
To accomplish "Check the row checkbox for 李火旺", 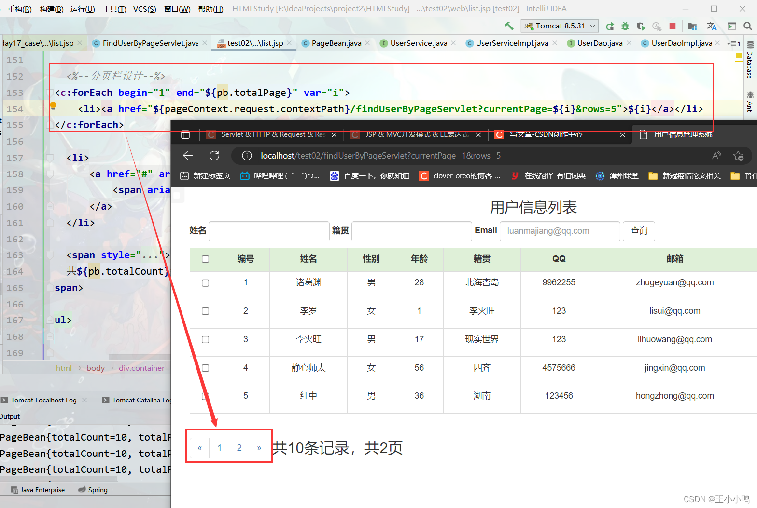I will coord(205,340).
